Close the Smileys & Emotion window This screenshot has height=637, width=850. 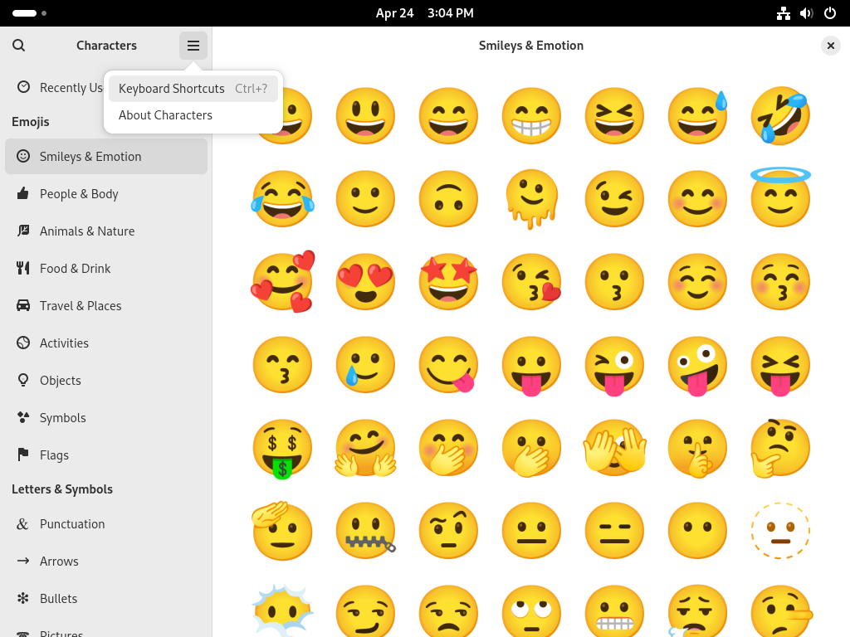coord(830,46)
